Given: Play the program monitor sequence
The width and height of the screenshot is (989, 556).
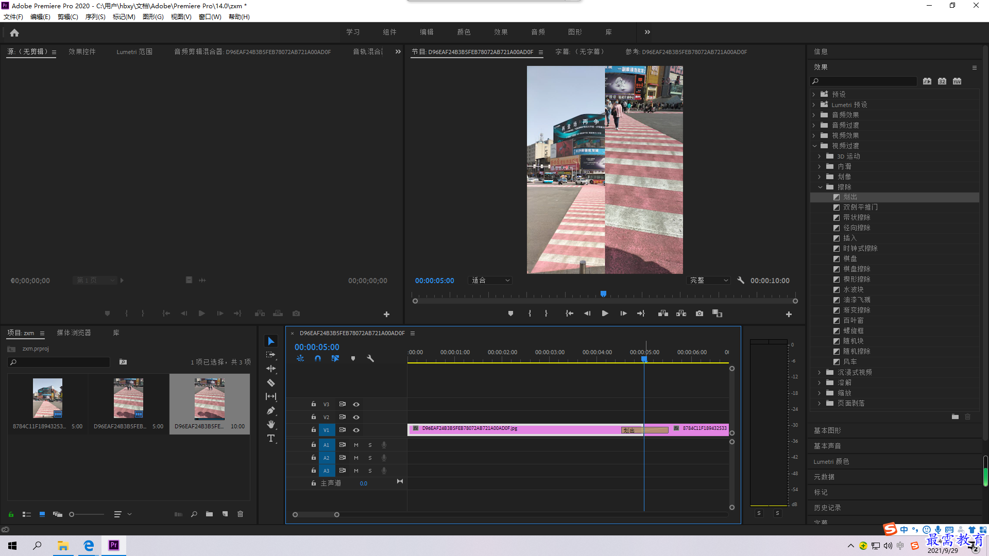Looking at the screenshot, I should pos(605,314).
